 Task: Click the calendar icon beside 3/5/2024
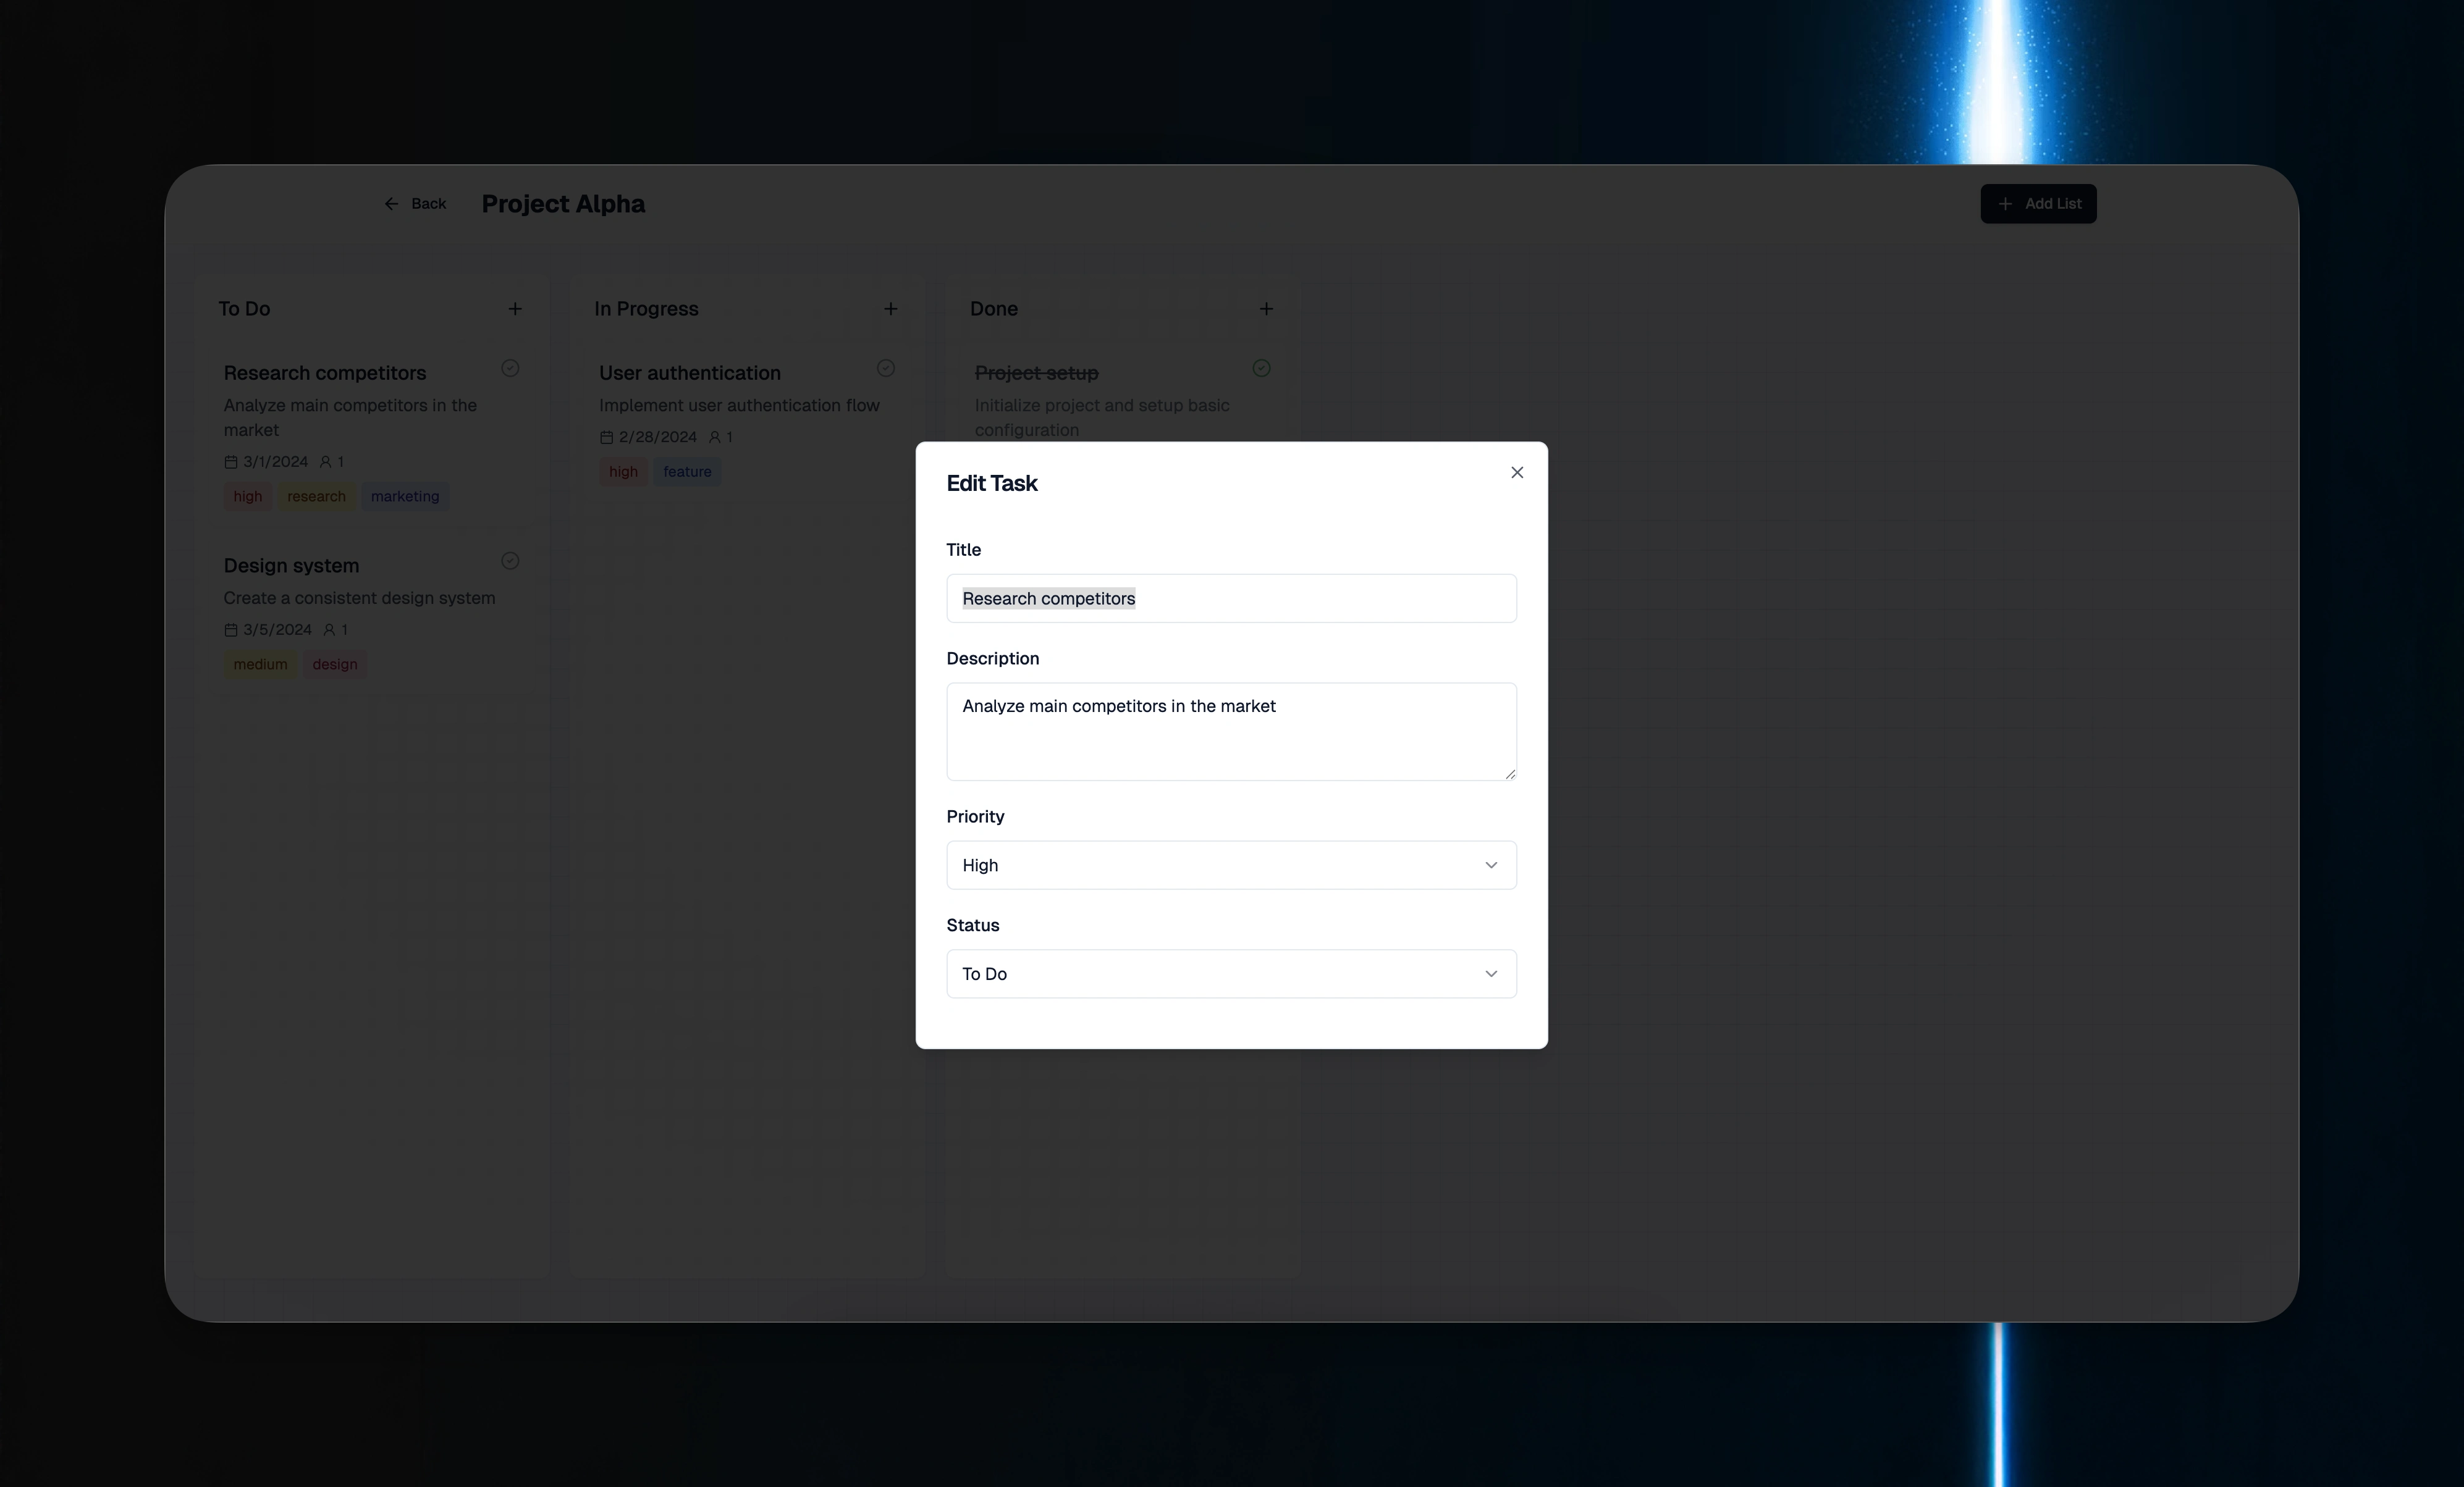click(x=231, y=630)
